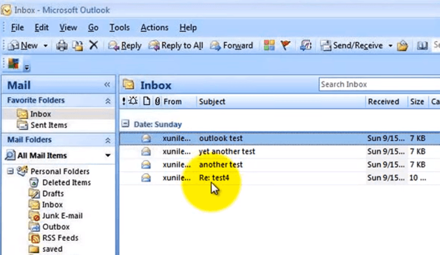Screen dimensions: 440x255
Task: Select the "another test" message
Action: [x=280, y=165]
